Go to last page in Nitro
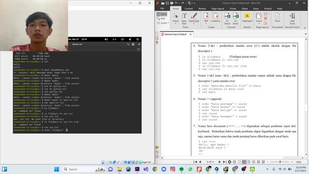This screenshot has width=309, height=174. (224, 162)
